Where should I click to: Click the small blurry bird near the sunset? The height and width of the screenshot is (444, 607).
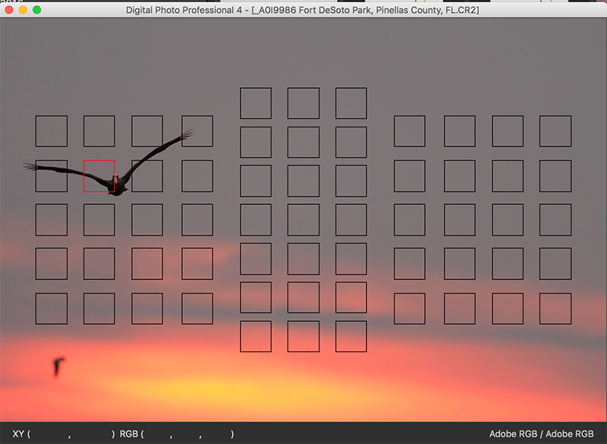tap(58, 367)
